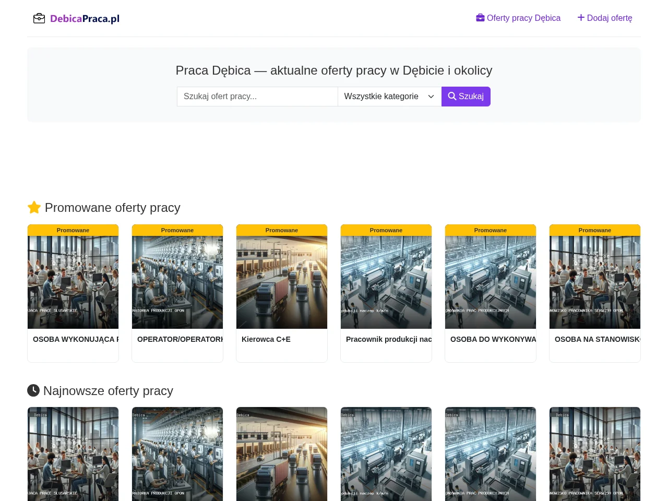The width and height of the screenshot is (668, 501).
Task: Open promoted OSOBA WYKONUJĄCA offer thumbnail
Action: pyautogui.click(x=73, y=282)
